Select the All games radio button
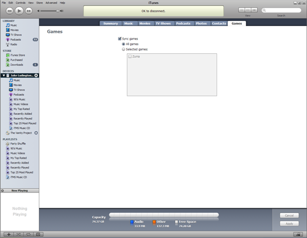Screen dimensions: 307x238 pyautogui.click(x=124, y=44)
